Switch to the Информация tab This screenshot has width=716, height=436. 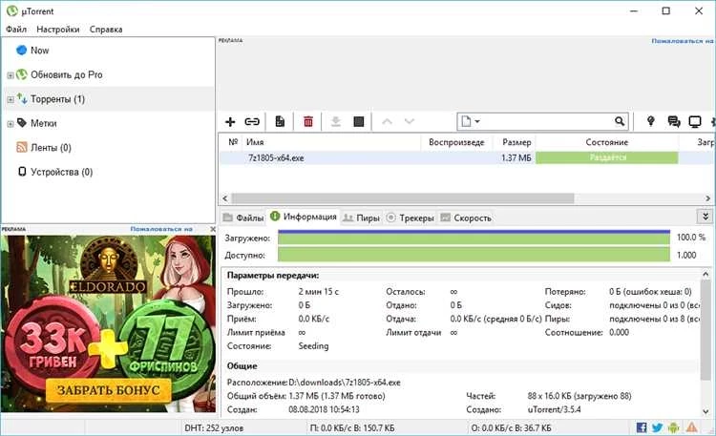[x=304, y=217]
